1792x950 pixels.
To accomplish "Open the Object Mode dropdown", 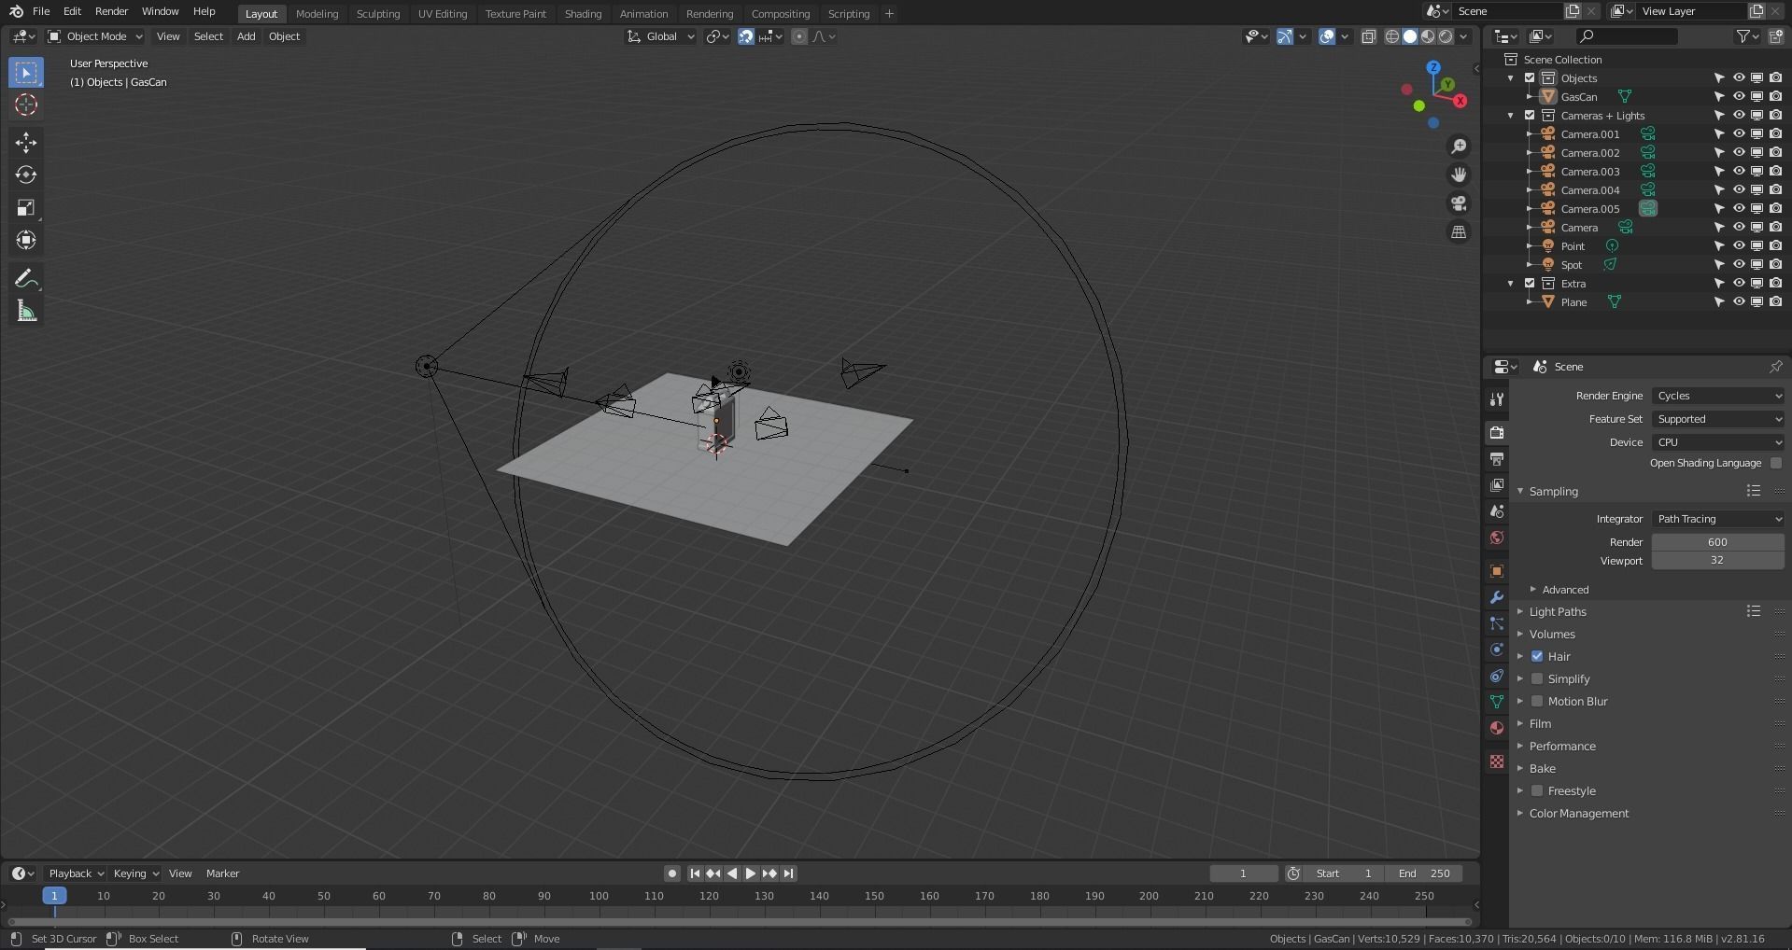I will tap(95, 36).
